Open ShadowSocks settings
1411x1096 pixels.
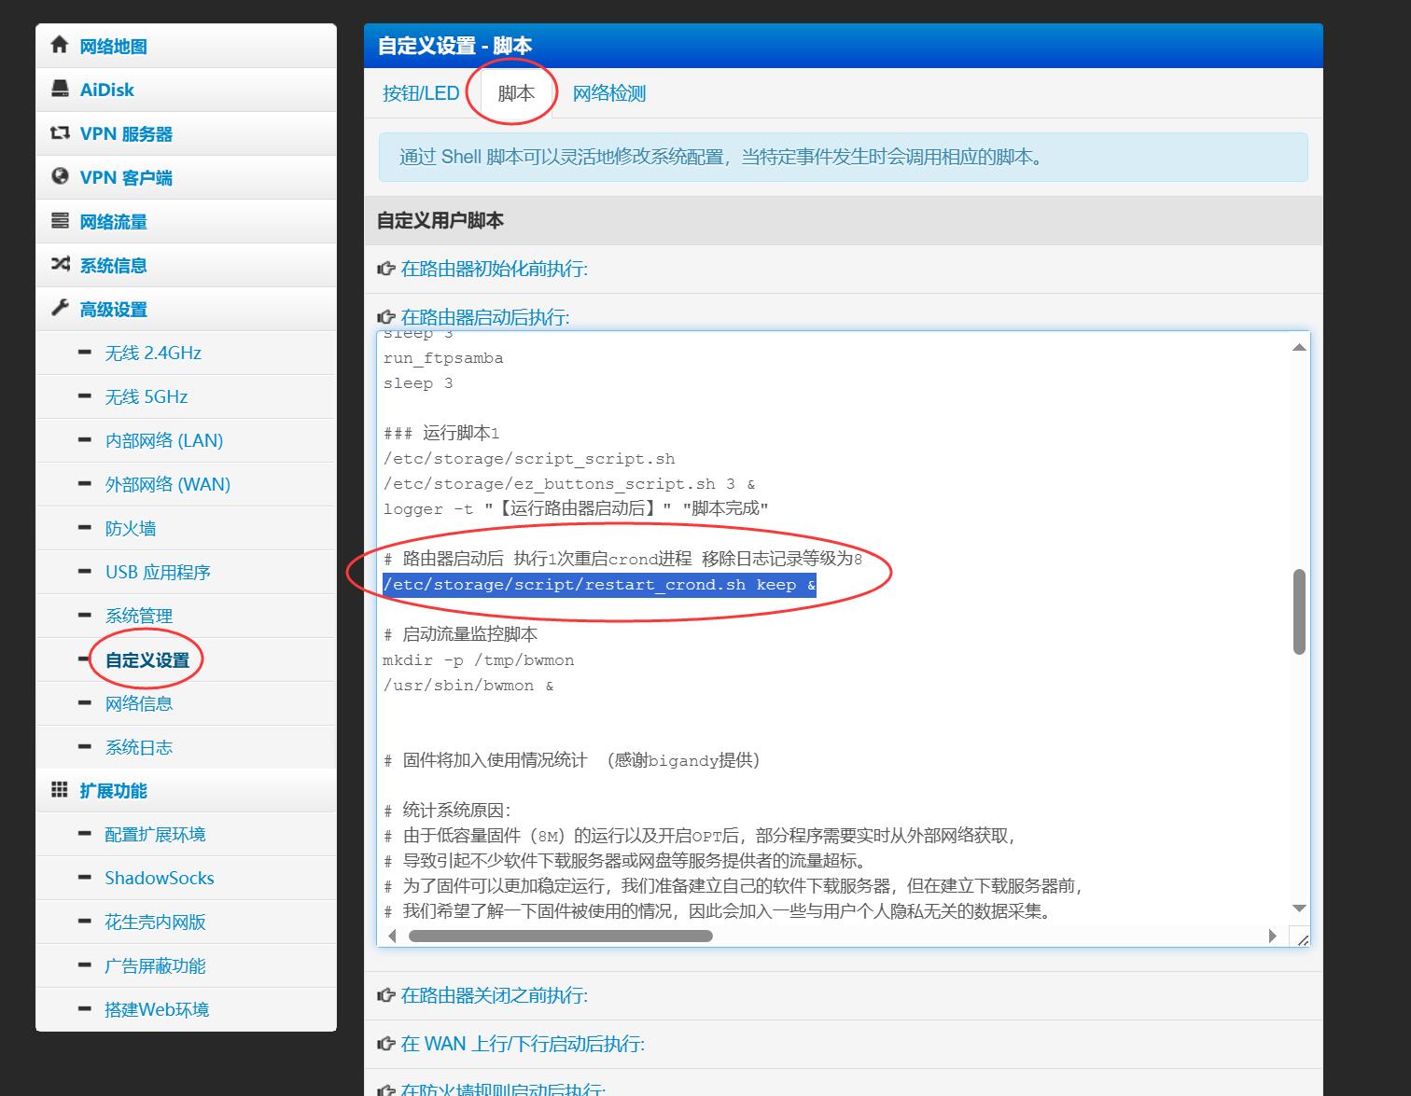coord(160,878)
